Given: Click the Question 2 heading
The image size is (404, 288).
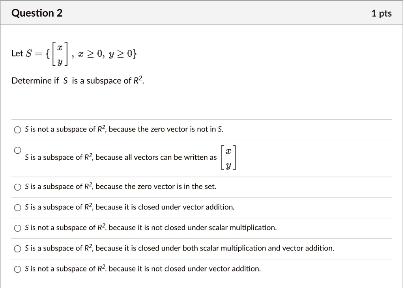Looking at the screenshot, I should (x=37, y=13).
